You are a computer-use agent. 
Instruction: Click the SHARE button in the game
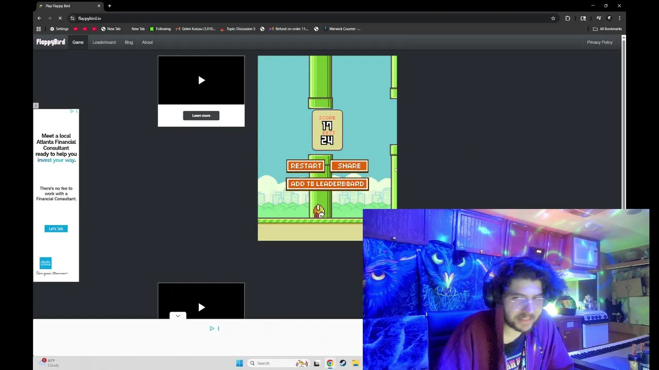[x=349, y=166]
